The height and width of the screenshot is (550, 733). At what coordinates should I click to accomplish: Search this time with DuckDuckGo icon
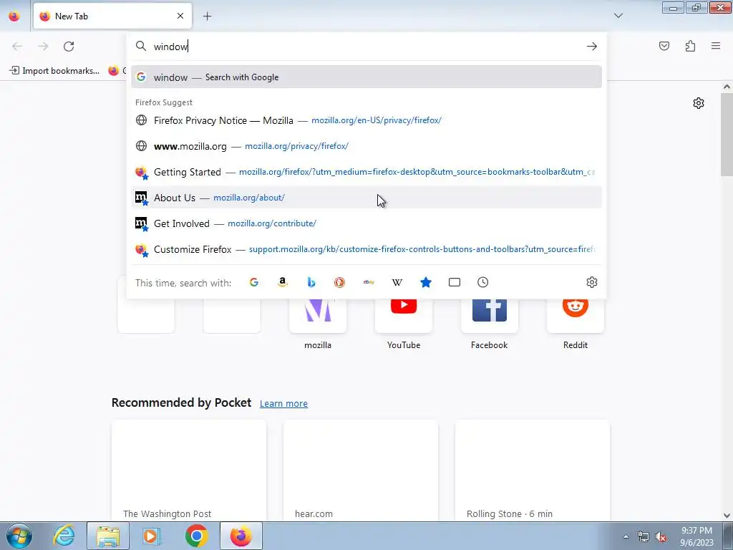pyautogui.click(x=340, y=282)
